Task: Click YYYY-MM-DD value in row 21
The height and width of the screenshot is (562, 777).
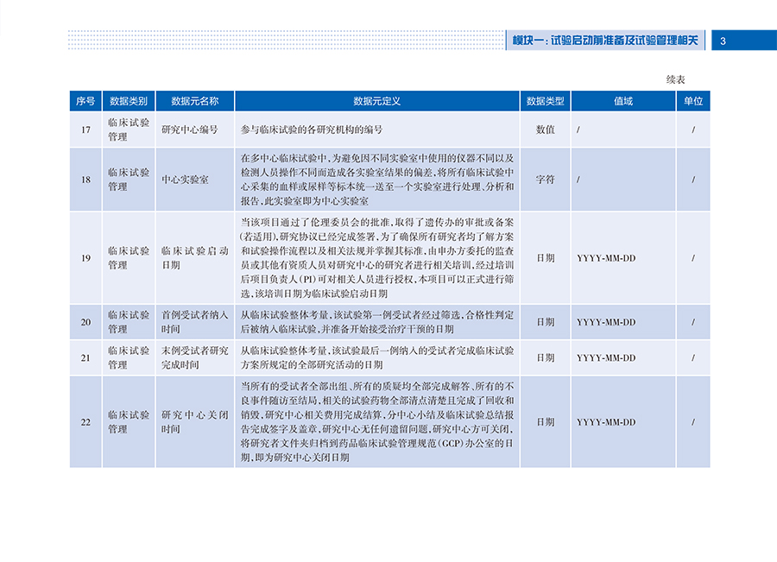Action: 606,357
